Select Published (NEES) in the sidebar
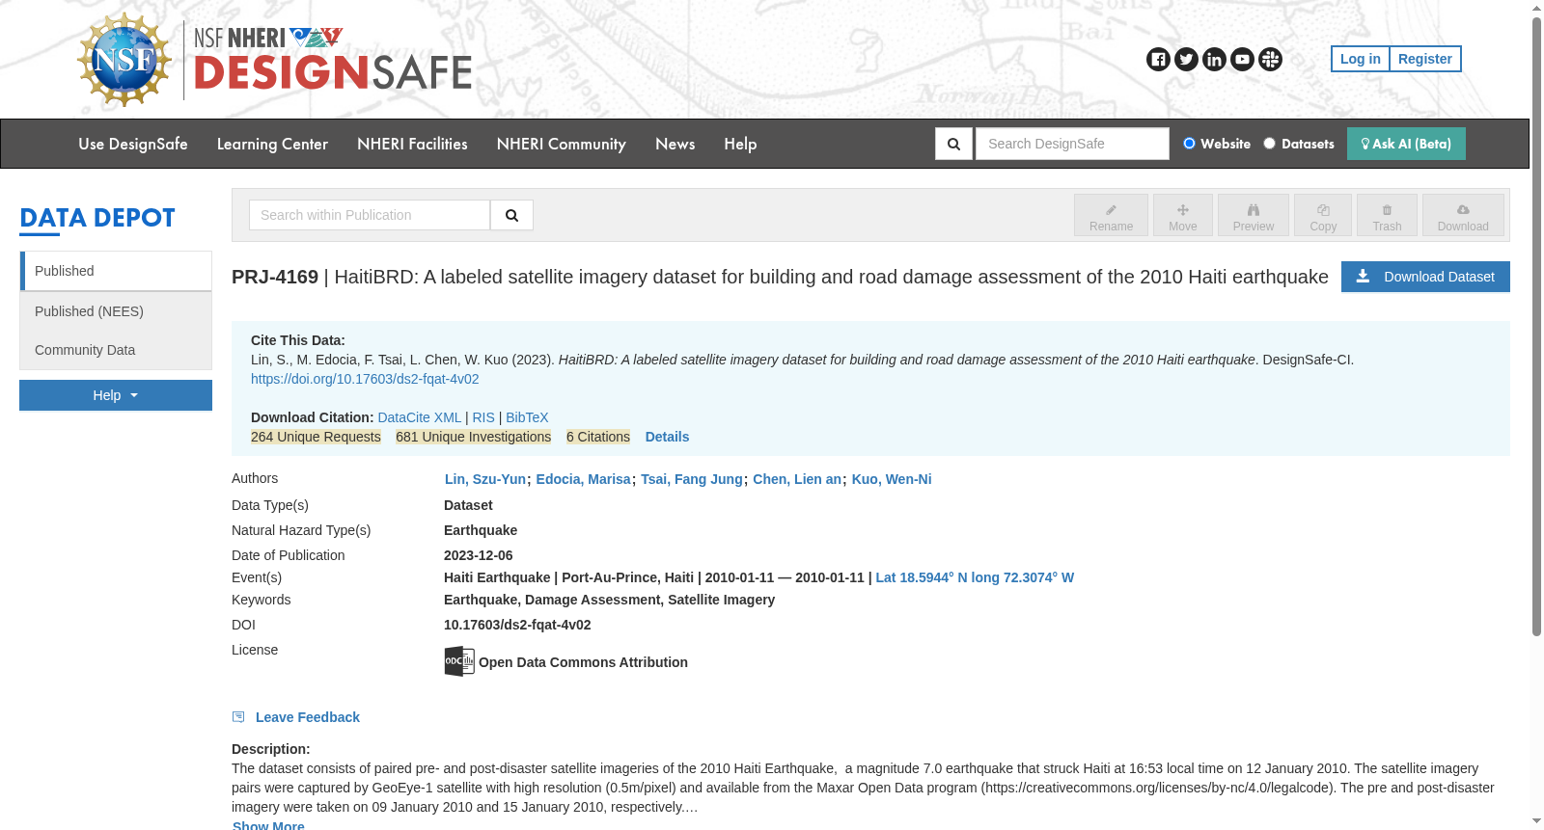 click(116, 311)
